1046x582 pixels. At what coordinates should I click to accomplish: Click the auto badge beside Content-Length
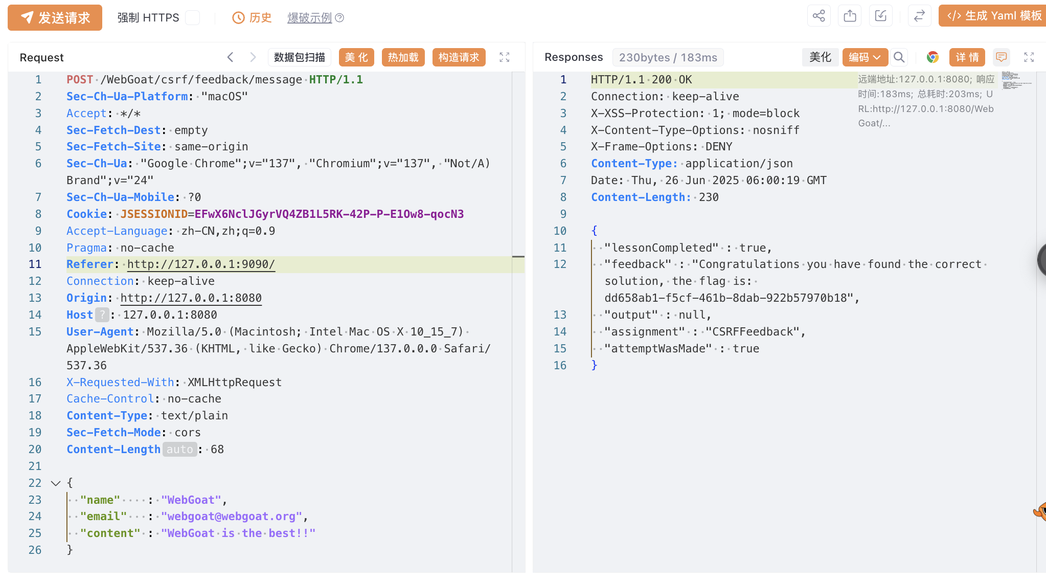pos(180,450)
